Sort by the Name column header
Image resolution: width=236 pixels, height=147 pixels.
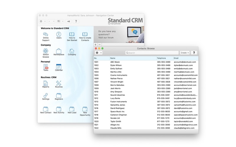pos(133,58)
